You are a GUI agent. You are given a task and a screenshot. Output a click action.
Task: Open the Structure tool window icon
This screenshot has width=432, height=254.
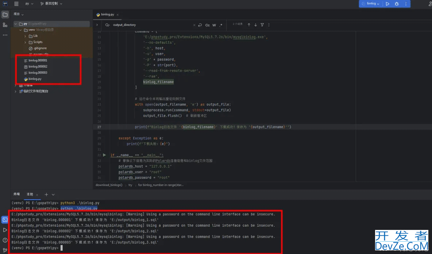pyautogui.click(x=5, y=25)
